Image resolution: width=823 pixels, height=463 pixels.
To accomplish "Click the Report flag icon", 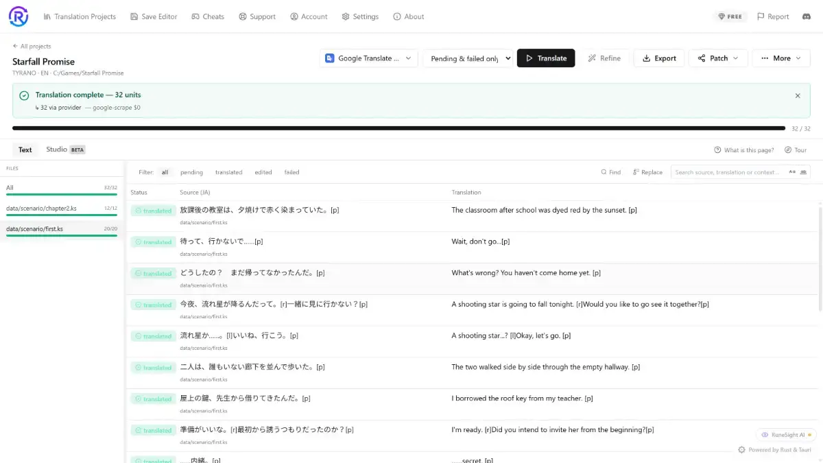I will pos(761,16).
